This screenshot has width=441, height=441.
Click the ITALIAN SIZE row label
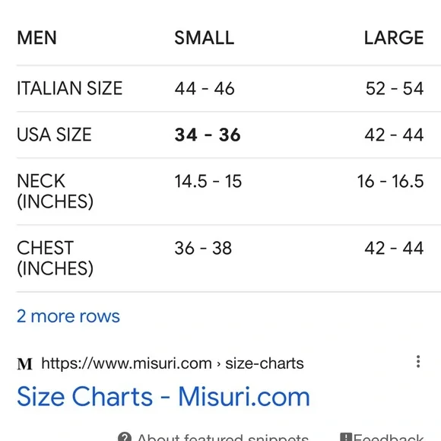point(70,88)
